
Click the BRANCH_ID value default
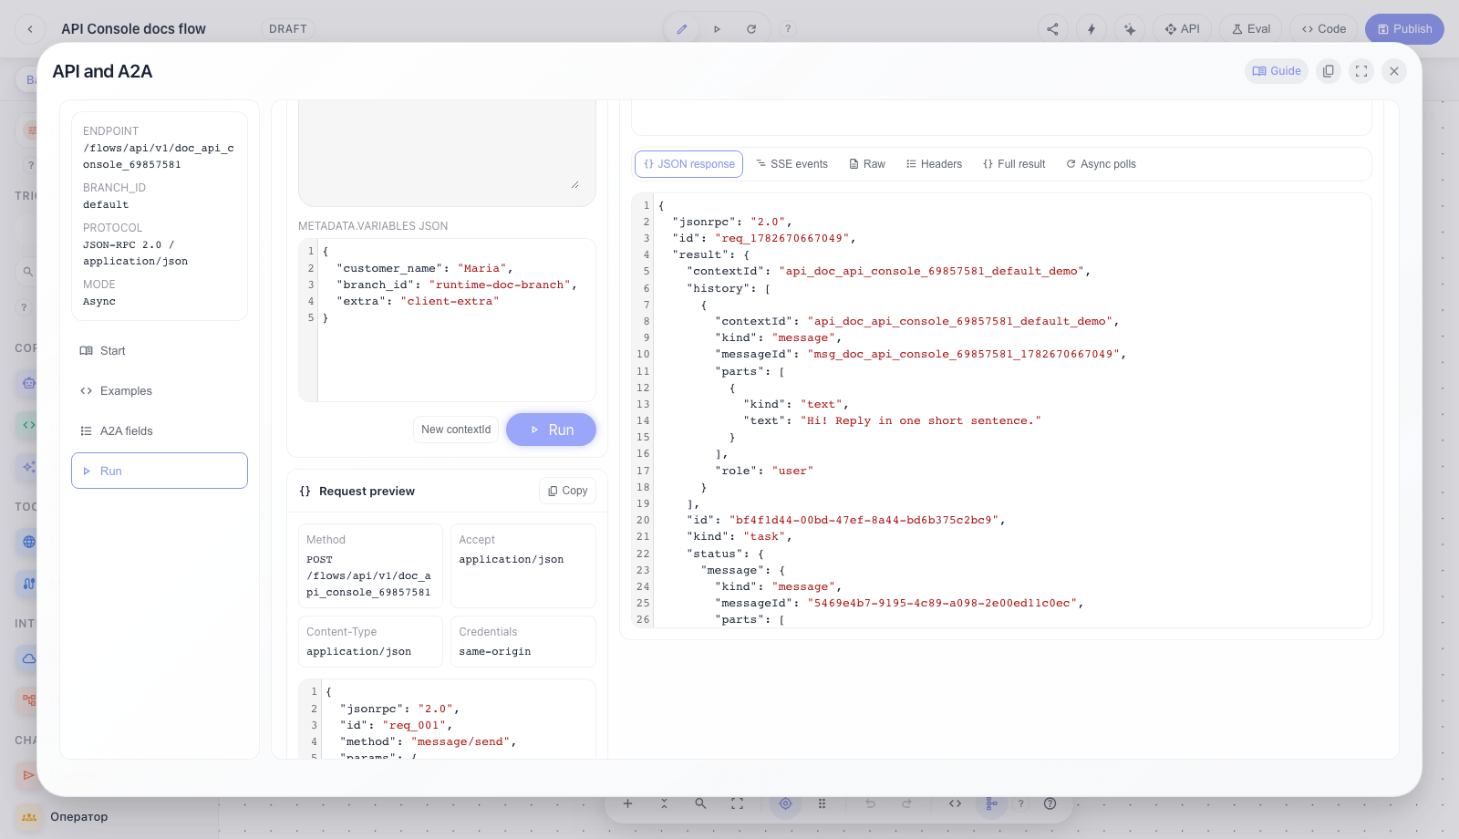(106, 205)
